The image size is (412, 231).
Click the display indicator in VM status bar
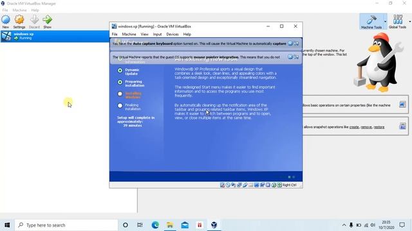(x=256, y=185)
